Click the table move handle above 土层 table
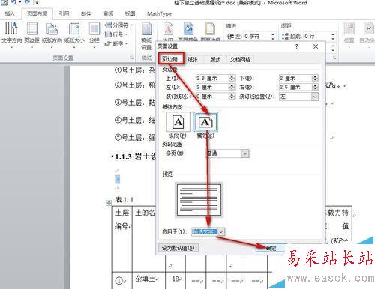The width and height of the screenshot is (375, 289). [x=109, y=203]
